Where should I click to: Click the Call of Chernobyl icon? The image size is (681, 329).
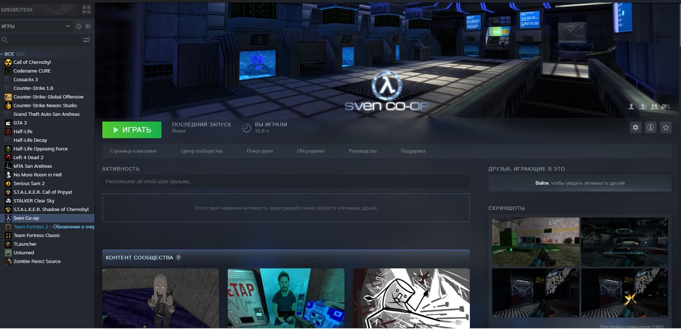pos(8,62)
